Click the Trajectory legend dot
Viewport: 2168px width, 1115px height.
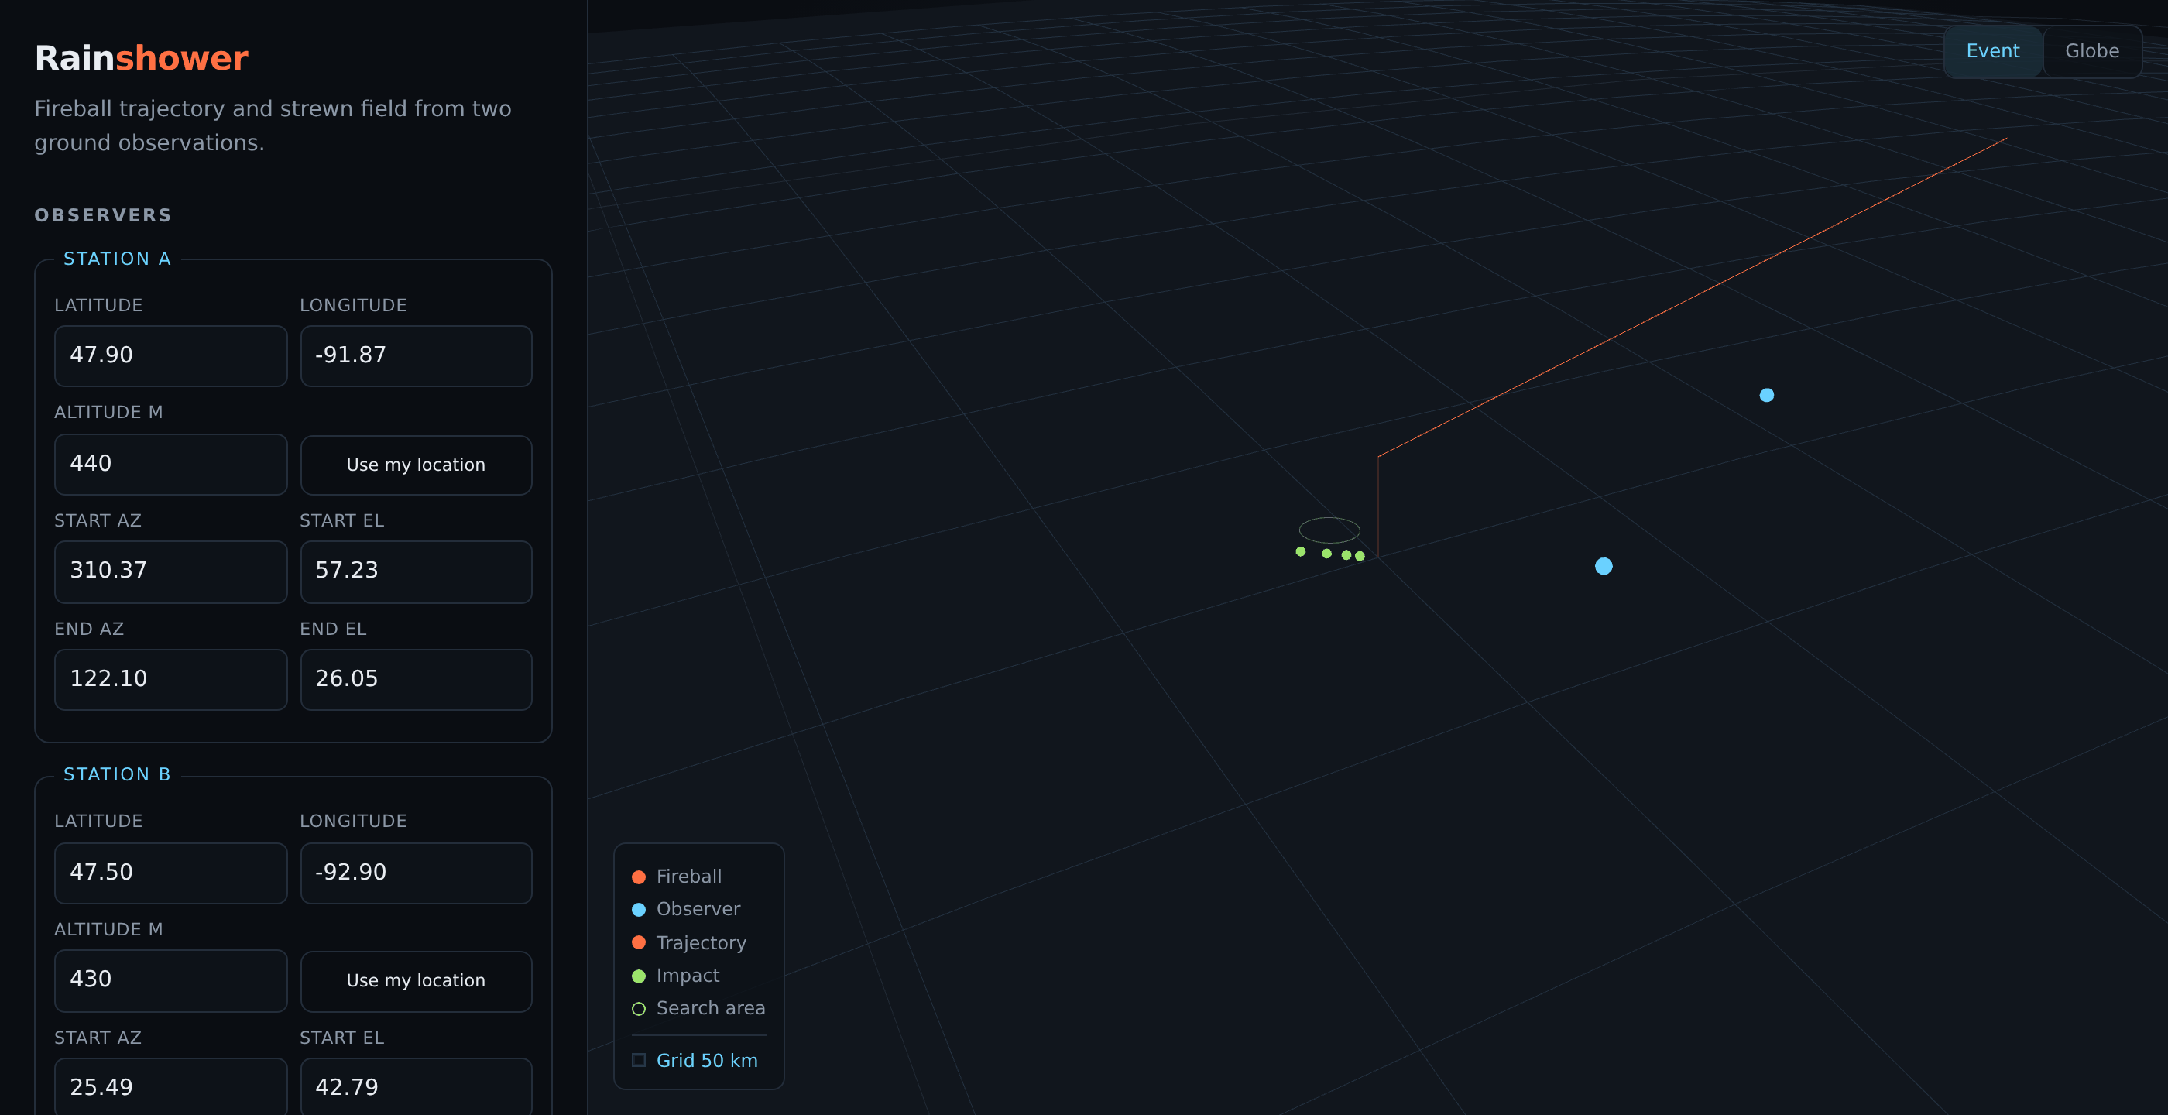(639, 942)
